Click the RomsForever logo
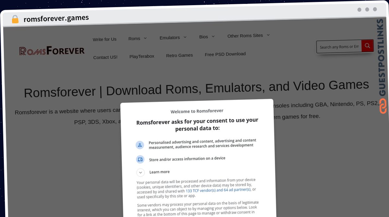Screen dimensions: 389x217 point(52,51)
